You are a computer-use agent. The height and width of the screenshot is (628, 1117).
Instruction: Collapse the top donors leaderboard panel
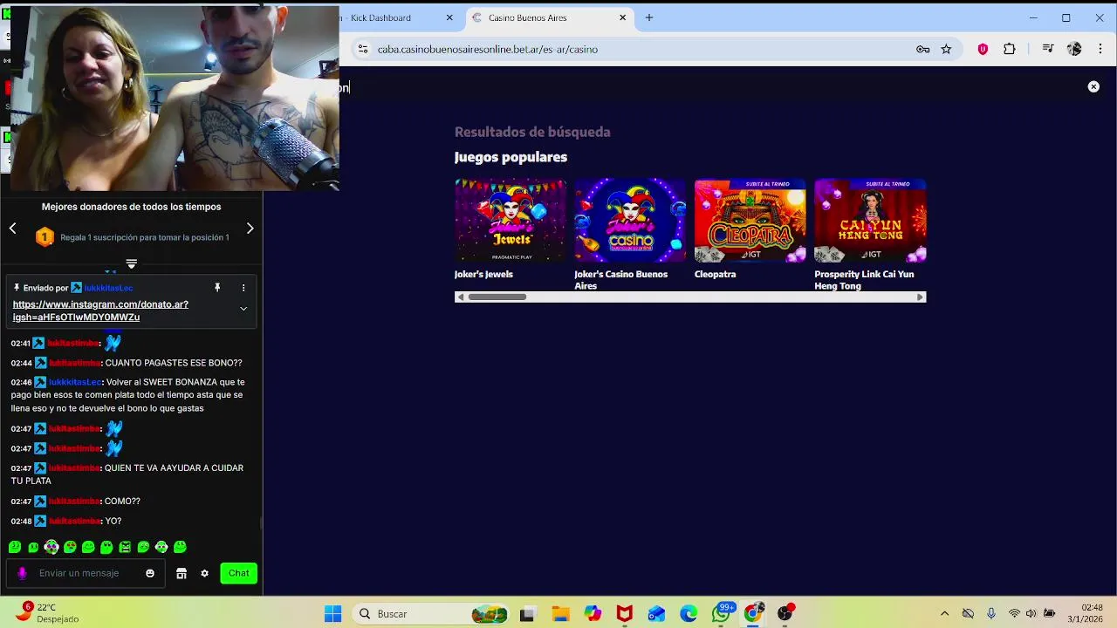(x=131, y=263)
